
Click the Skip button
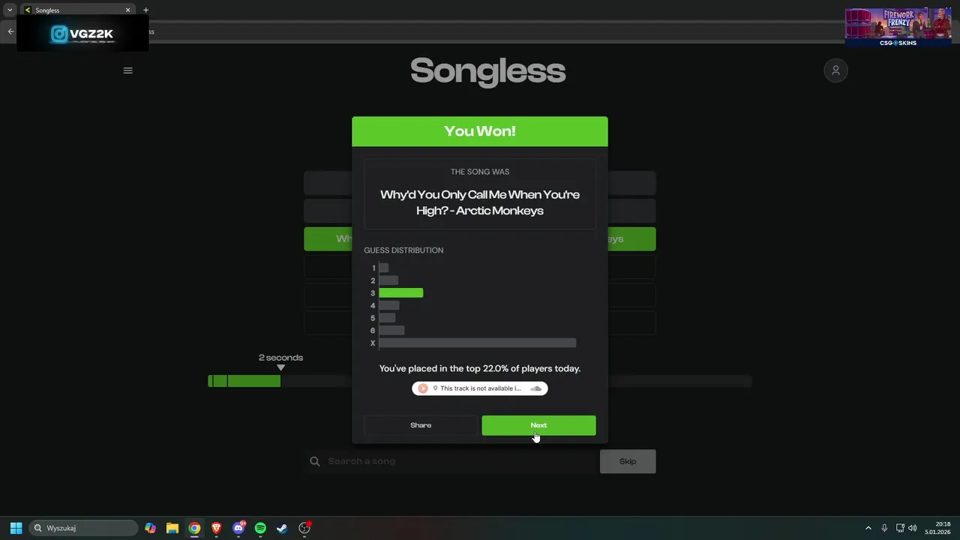pos(628,461)
